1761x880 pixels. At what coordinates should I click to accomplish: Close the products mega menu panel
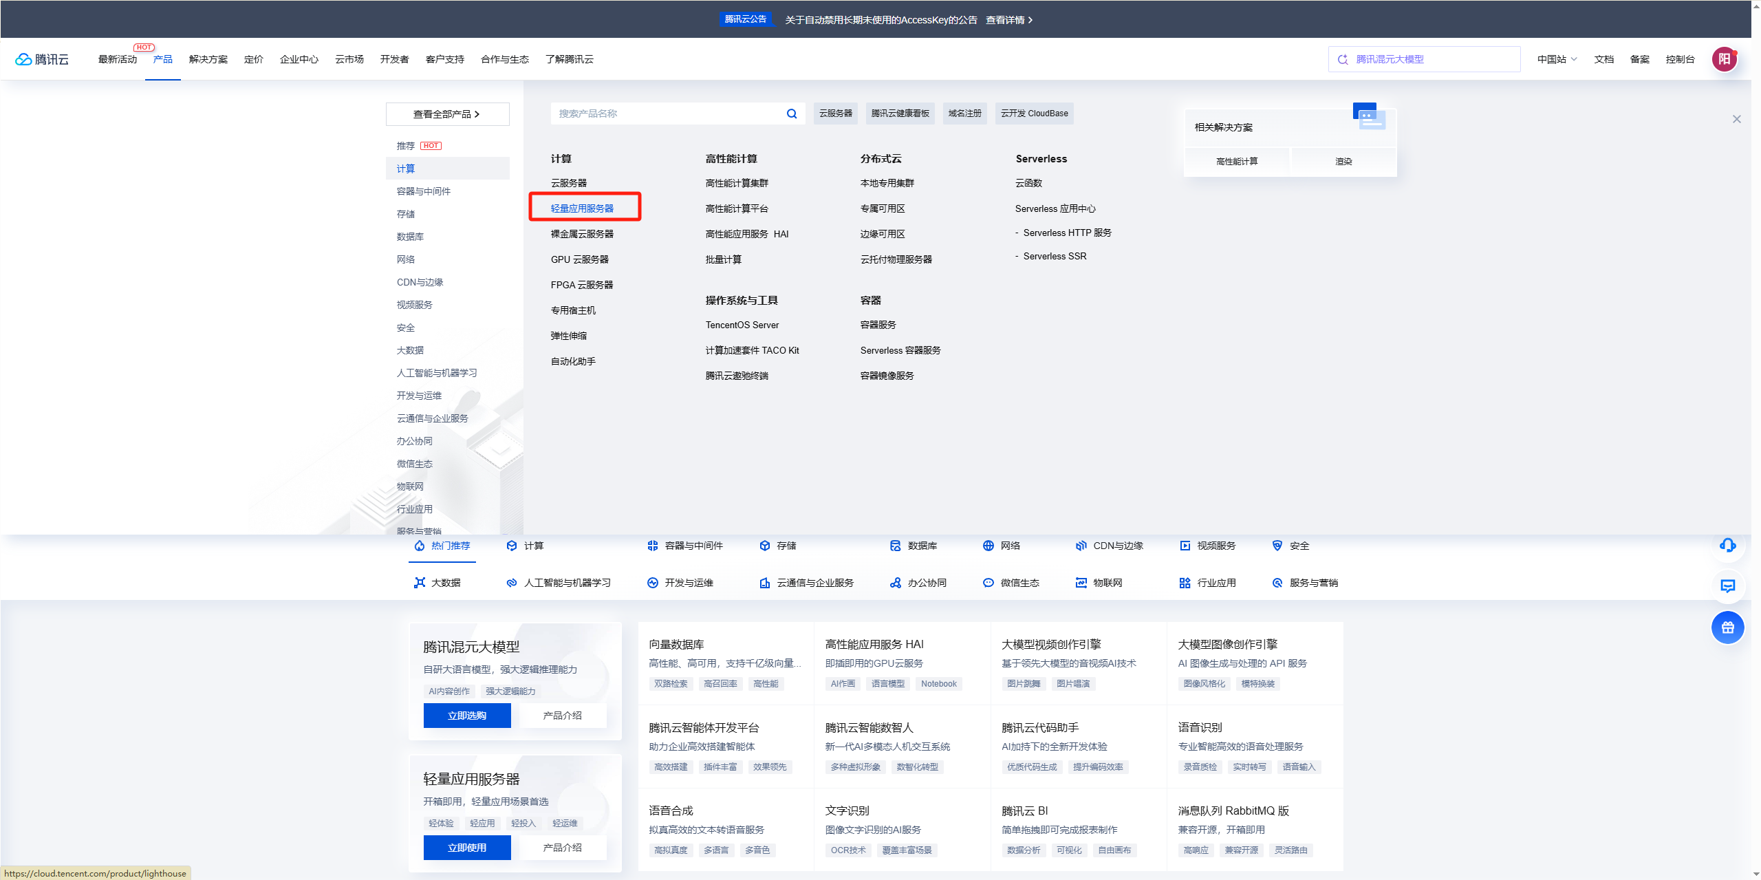click(x=1736, y=119)
